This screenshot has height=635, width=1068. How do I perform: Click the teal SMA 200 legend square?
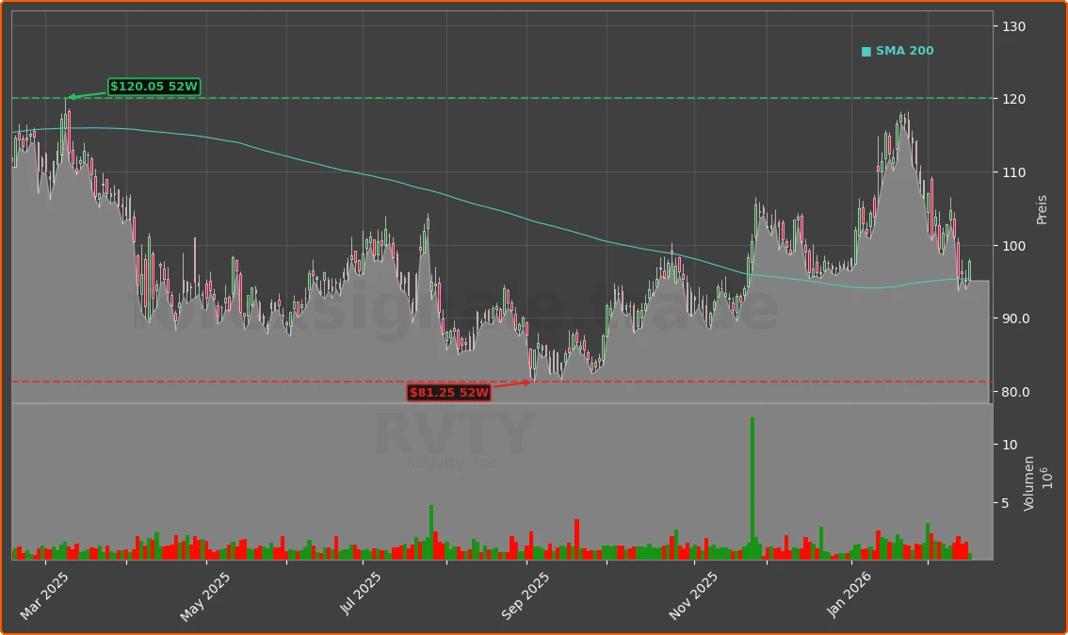(x=866, y=51)
